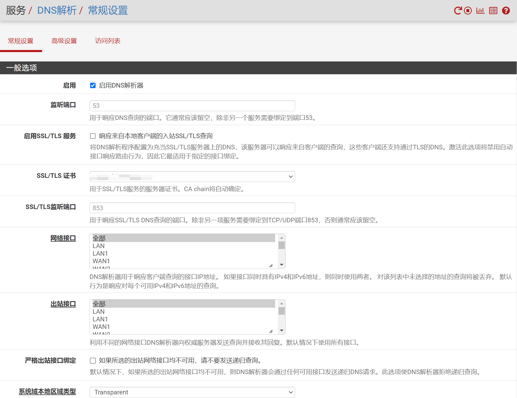Click the resize handle of 网络接口 listbox
517x398 pixels.
coord(271,266)
